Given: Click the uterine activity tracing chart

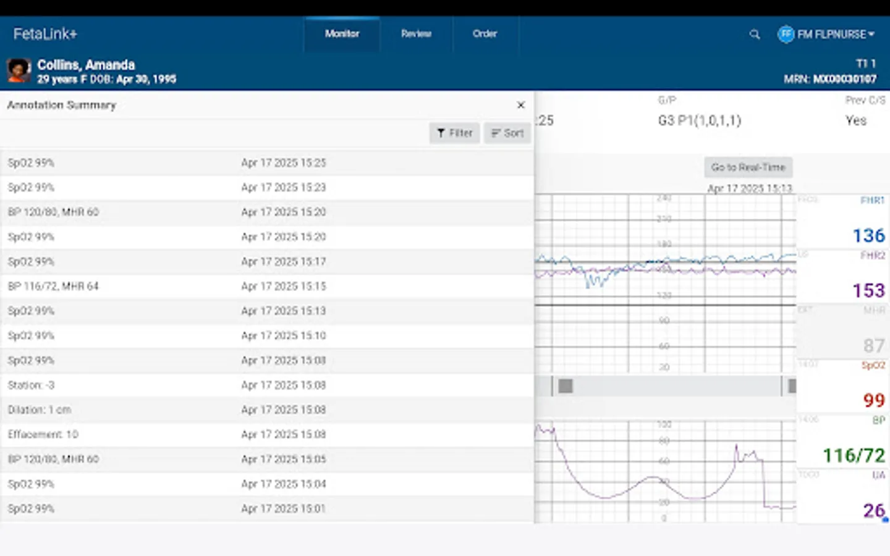Looking at the screenshot, I should click(x=666, y=472).
